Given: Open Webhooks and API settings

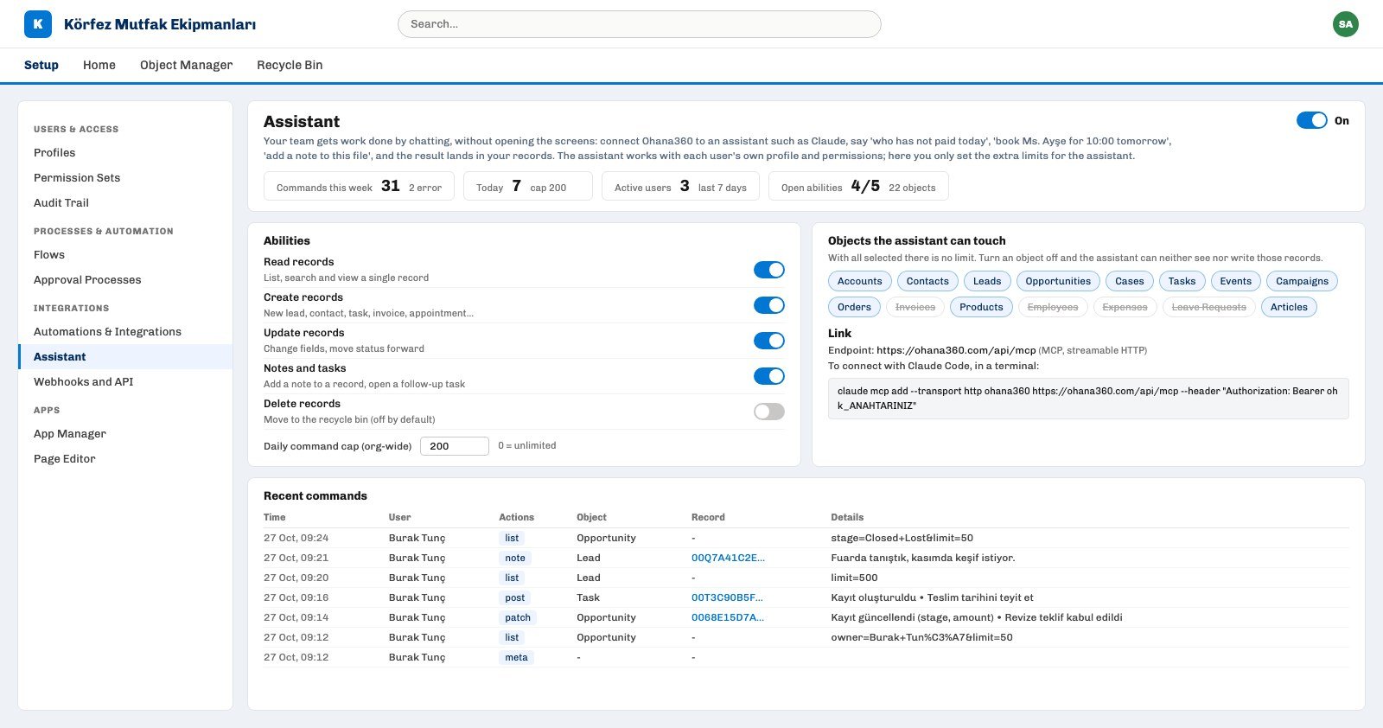Looking at the screenshot, I should pyautogui.click(x=125, y=382).
